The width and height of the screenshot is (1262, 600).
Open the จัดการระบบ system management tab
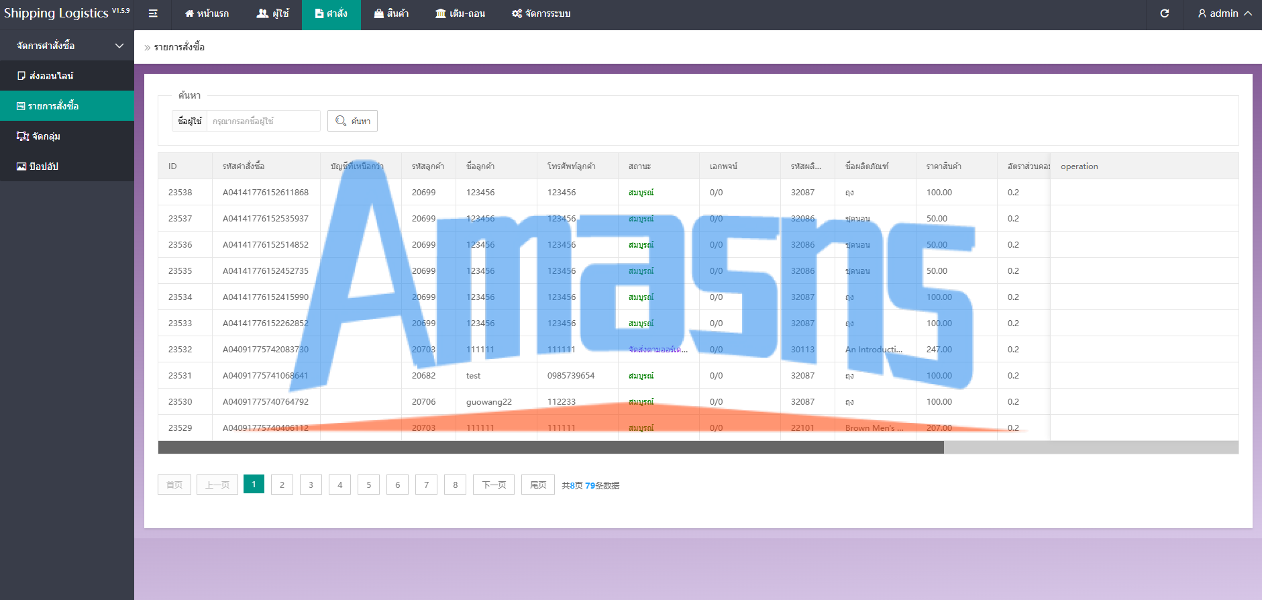(x=541, y=13)
